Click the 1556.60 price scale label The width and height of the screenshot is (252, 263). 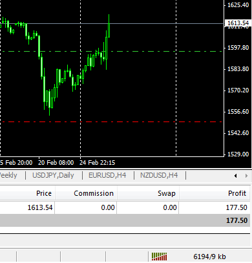click(238, 112)
